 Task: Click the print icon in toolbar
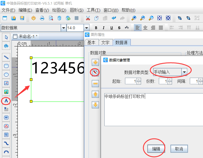[x=42, y=18]
